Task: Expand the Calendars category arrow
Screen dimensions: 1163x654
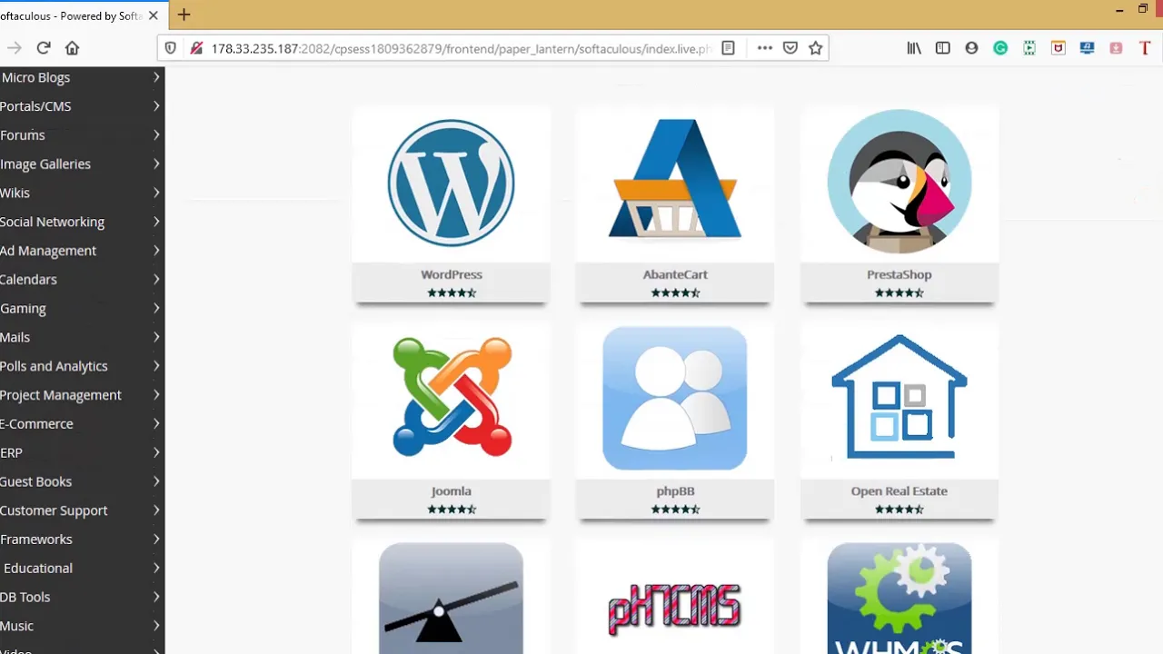Action: (x=156, y=279)
